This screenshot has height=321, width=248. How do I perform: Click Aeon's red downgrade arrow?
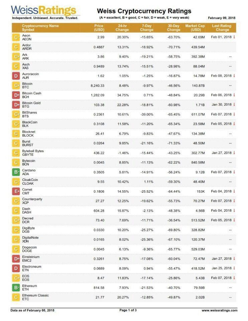point(234,37)
